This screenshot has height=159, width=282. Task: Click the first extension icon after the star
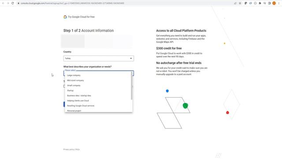(246, 3)
